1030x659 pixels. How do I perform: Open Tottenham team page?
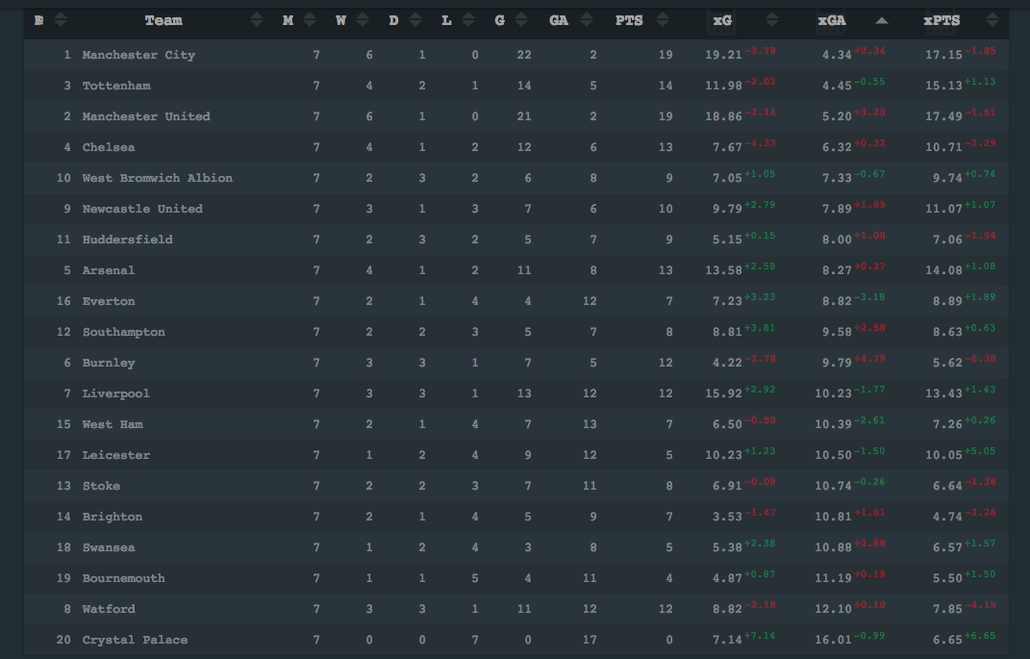pyautogui.click(x=116, y=86)
